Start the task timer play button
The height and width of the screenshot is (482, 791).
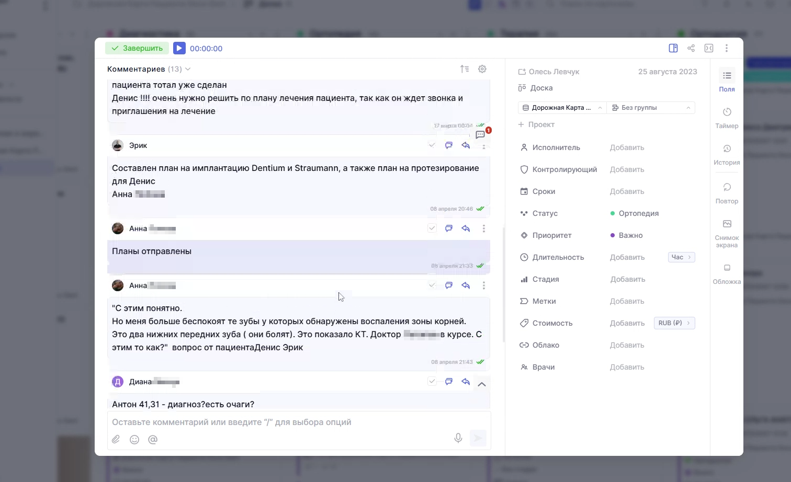pyautogui.click(x=179, y=48)
